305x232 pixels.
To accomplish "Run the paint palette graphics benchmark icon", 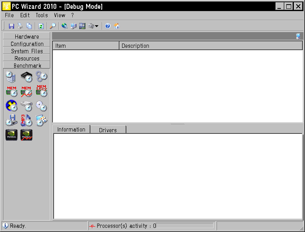I will [41, 120].
